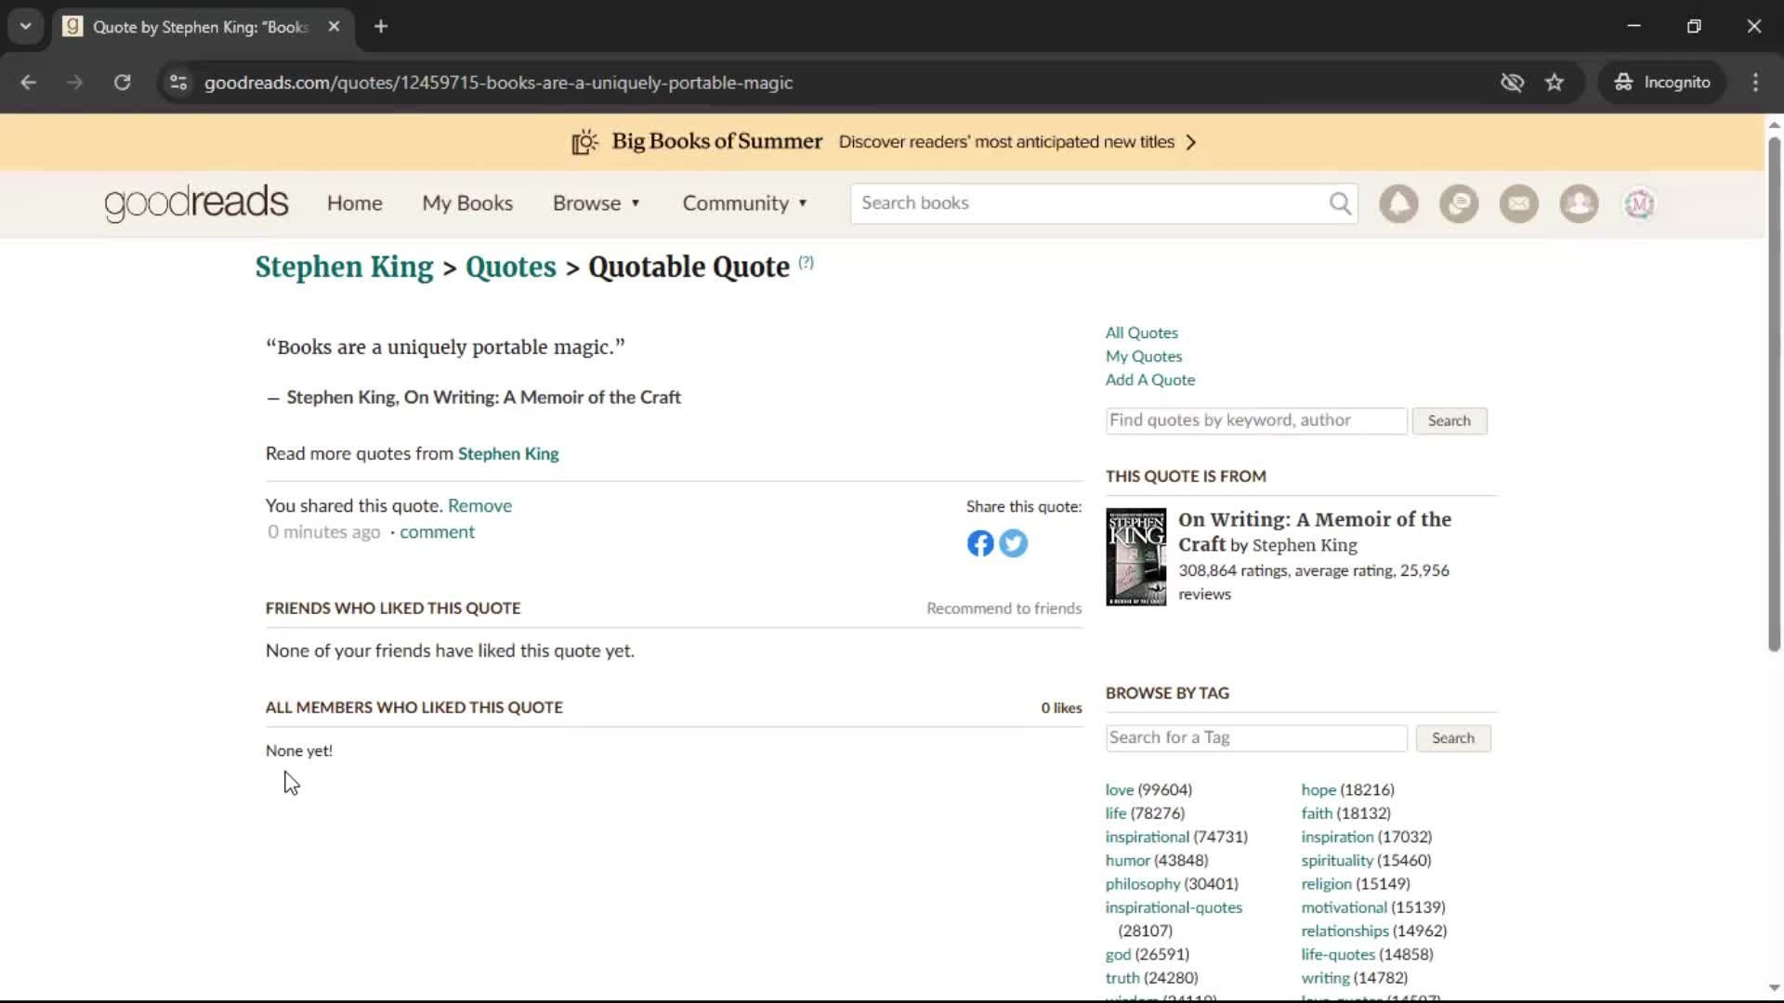Go to the Home menu item
The image size is (1784, 1003).
click(x=354, y=203)
